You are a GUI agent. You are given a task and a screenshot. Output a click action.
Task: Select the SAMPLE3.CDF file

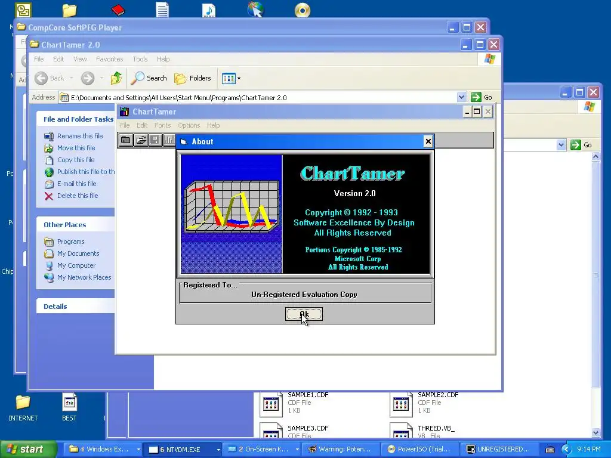point(295,431)
